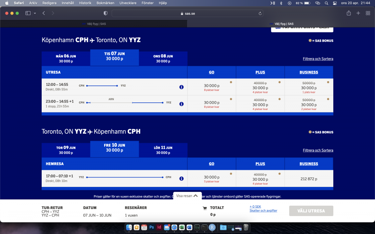Reload the sas.se page
375x234 pixels.
(x=260, y=13)
